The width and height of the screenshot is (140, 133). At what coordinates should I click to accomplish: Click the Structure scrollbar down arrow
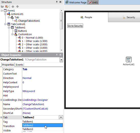point(61,50)
